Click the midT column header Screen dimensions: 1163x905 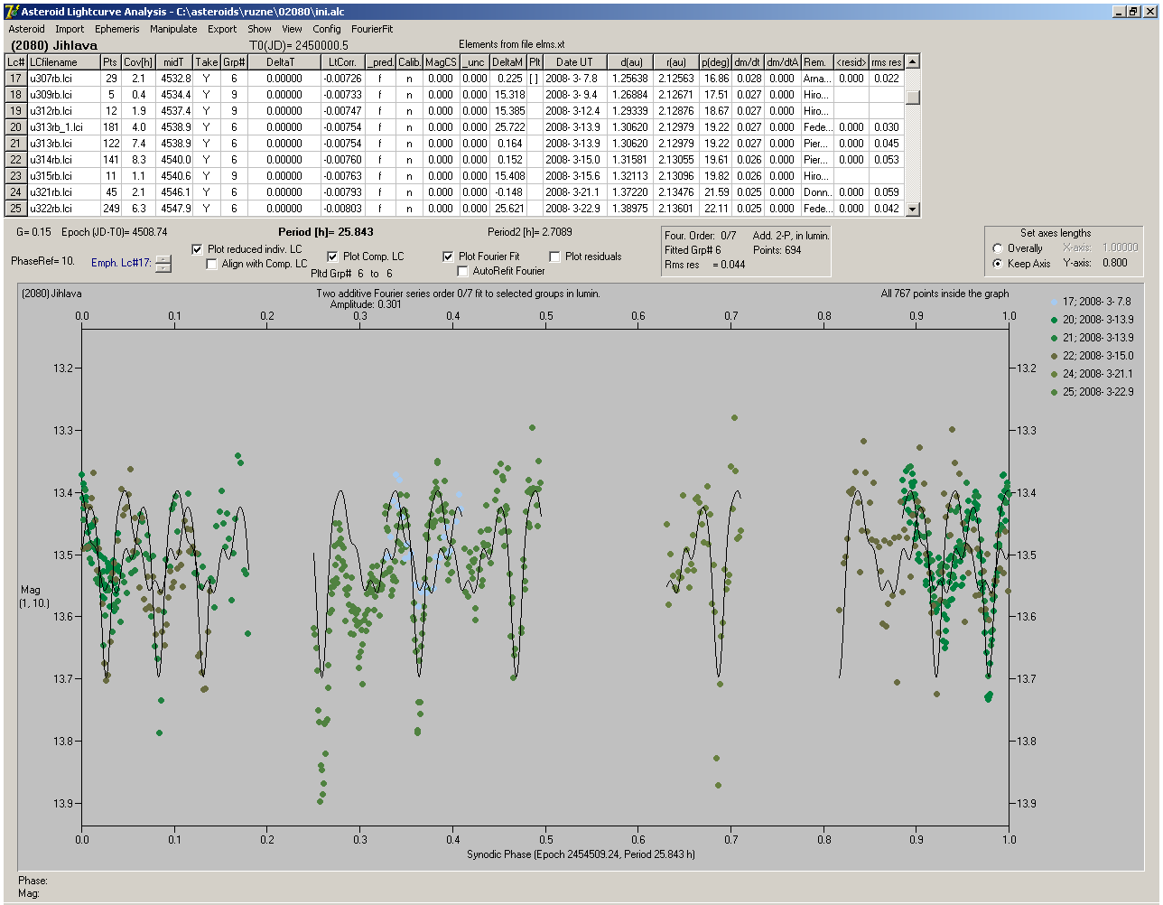coord(174,62)
